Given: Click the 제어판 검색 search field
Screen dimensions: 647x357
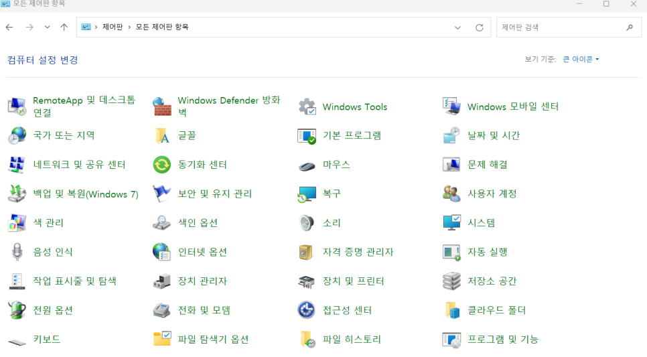Looking at the screenshot, I should point(569,27).
